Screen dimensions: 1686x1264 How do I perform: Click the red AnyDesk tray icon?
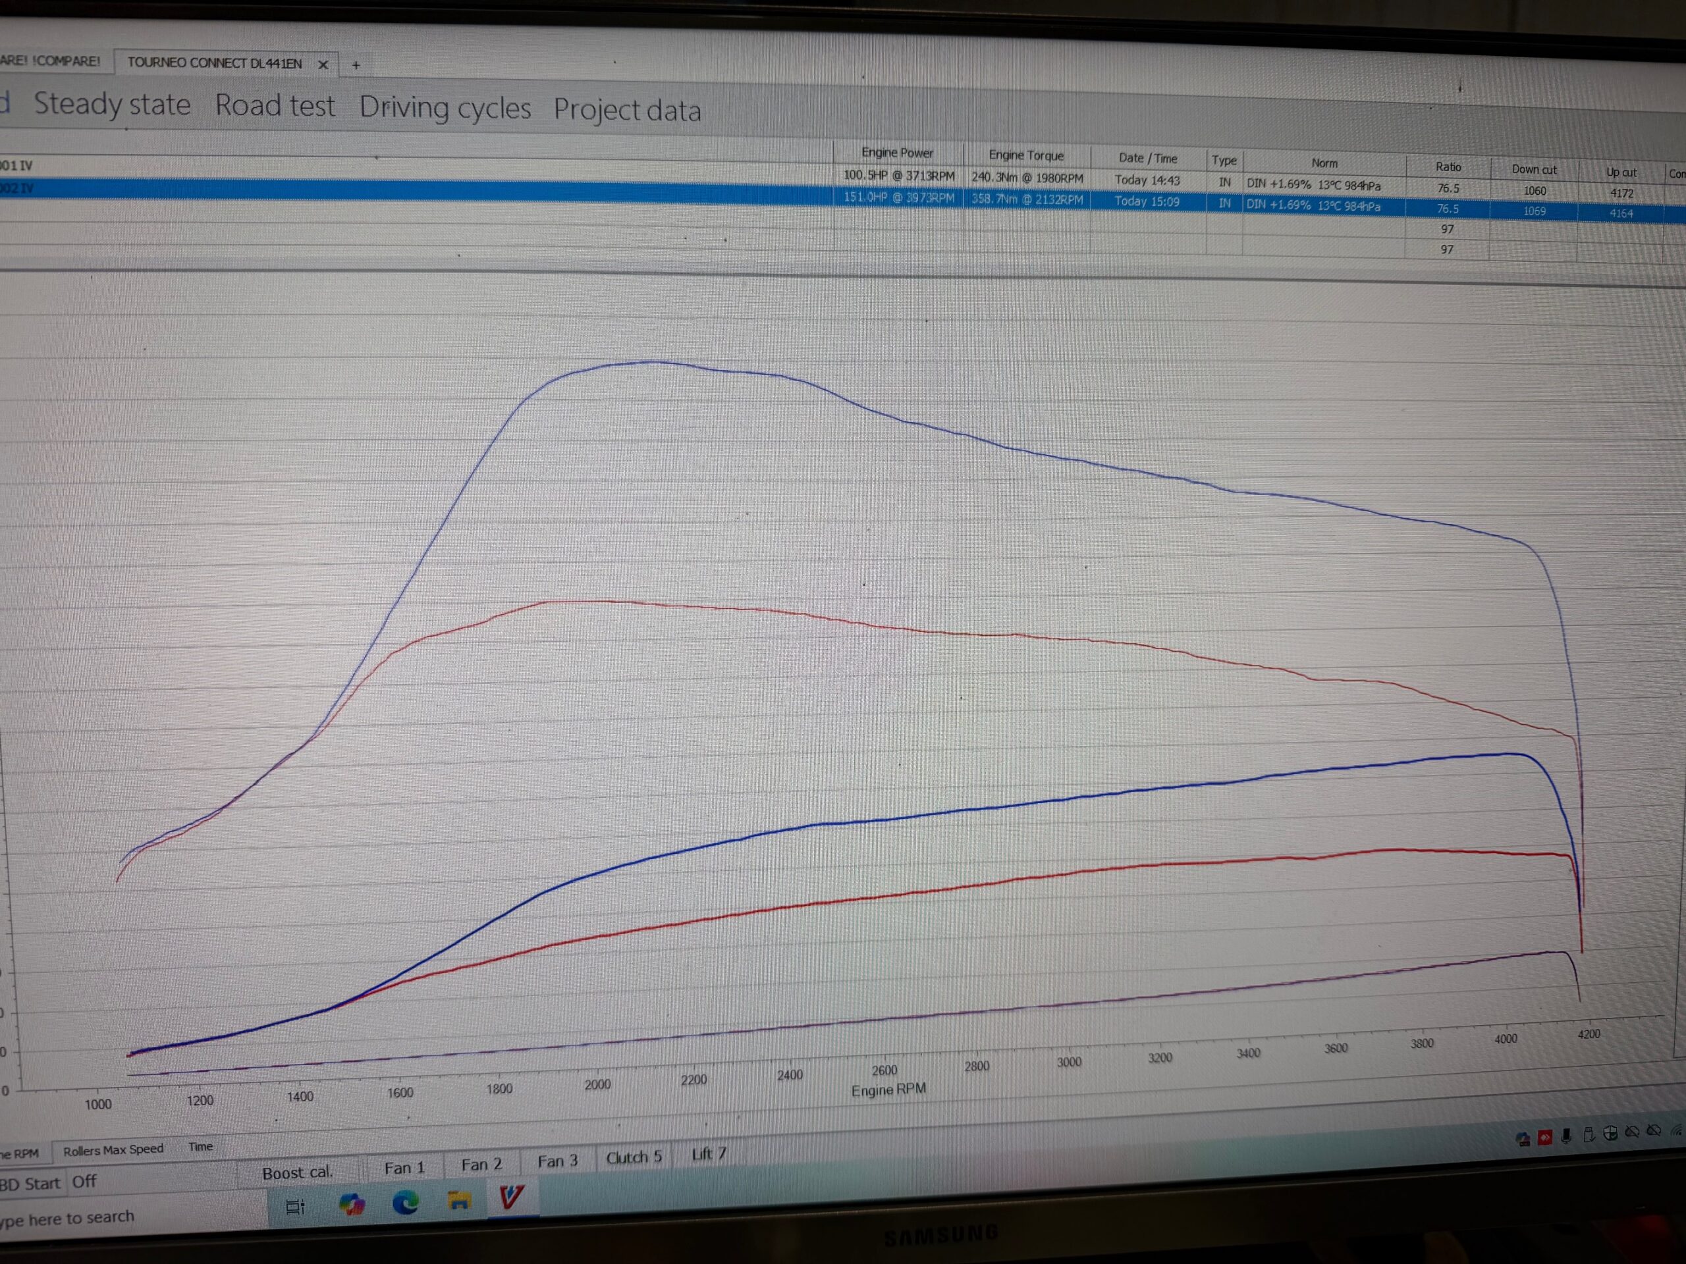tap(1545, 1138)
